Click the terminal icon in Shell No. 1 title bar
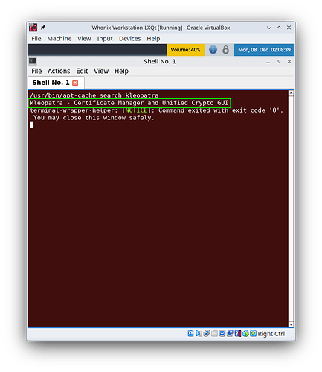This screenshot has height=372, width=322. coord(33,61)
